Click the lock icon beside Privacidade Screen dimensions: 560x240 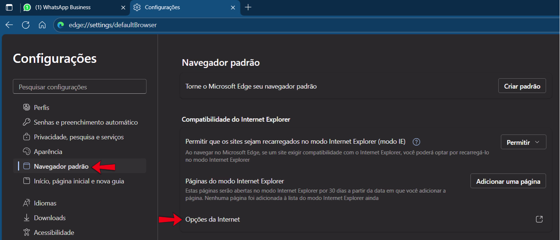[x=26, y=137]
